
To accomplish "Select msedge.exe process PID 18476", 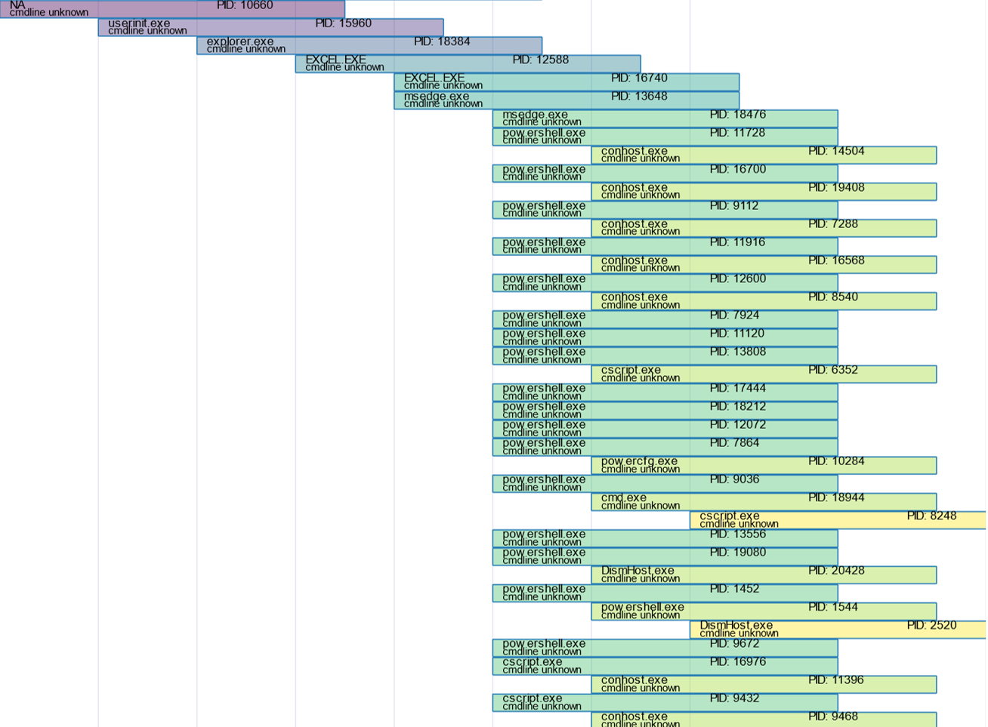I will point(665,119).
